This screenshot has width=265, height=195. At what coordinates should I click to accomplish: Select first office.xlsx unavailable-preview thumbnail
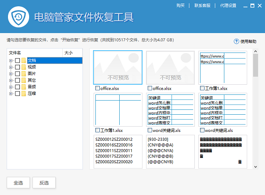118,67
